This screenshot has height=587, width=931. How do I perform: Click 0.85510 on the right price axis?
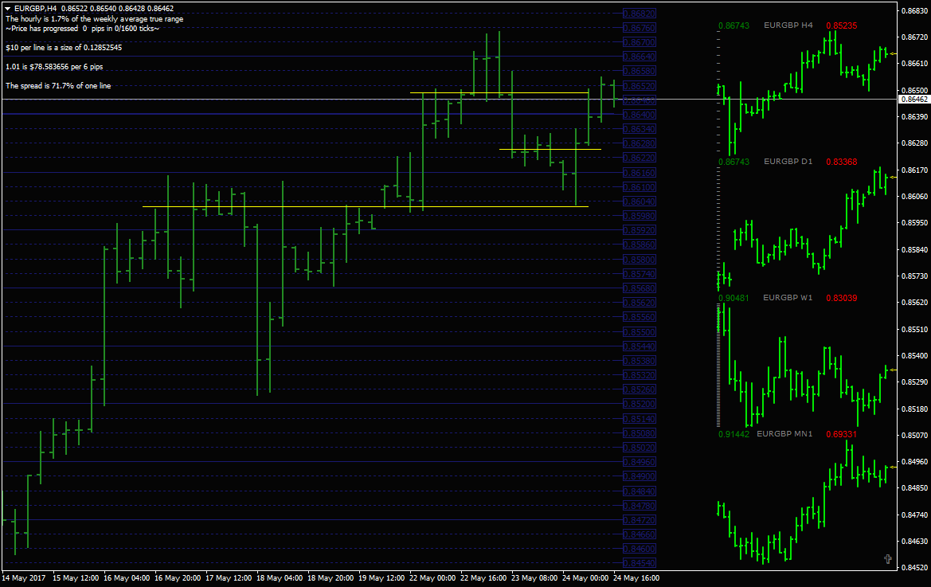click(x=914, y=330)
